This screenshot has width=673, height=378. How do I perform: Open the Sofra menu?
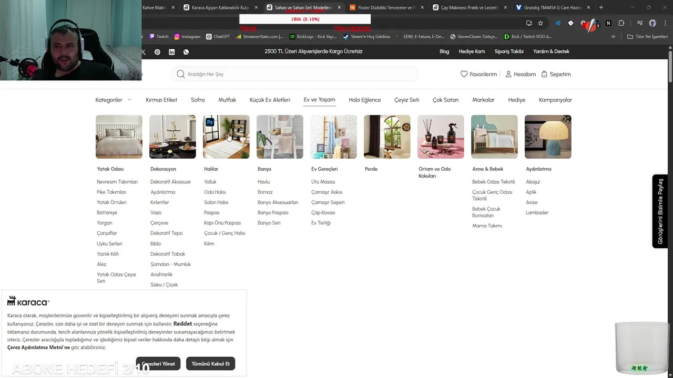(198, 100)
